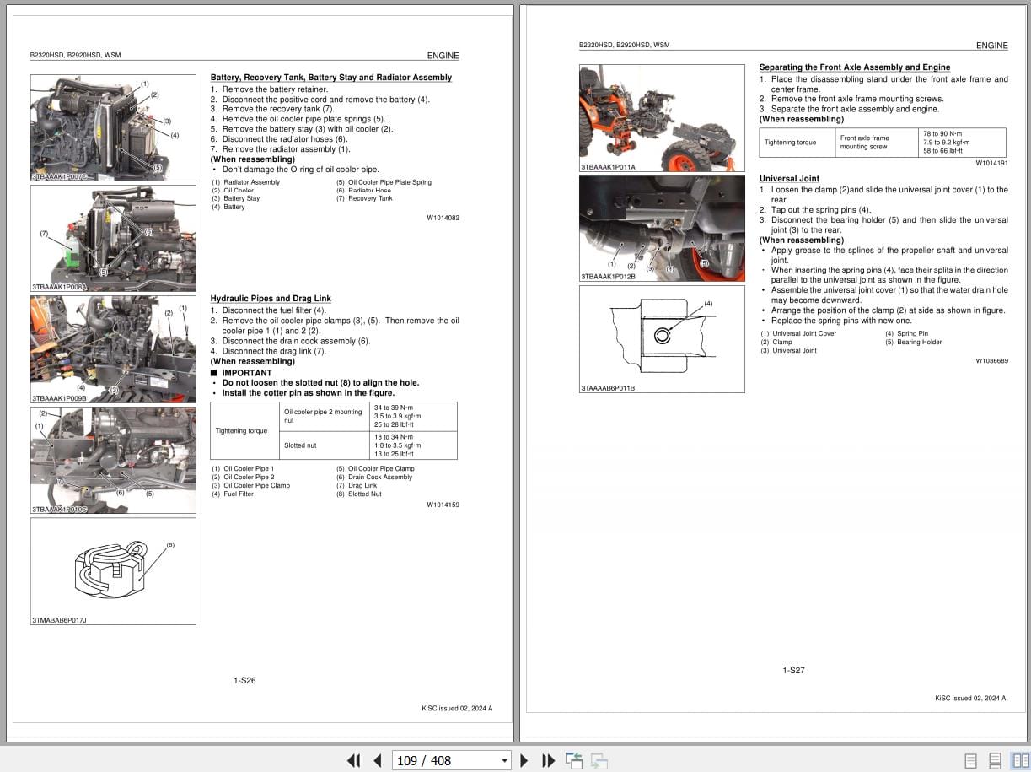
Task: Click page number '1-S27' at page bottom
Action: (793, 671)
